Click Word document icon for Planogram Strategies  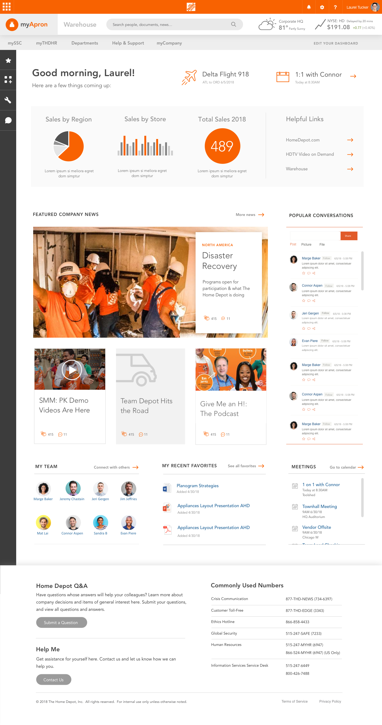pyautogui.click(x=167, y=488)
